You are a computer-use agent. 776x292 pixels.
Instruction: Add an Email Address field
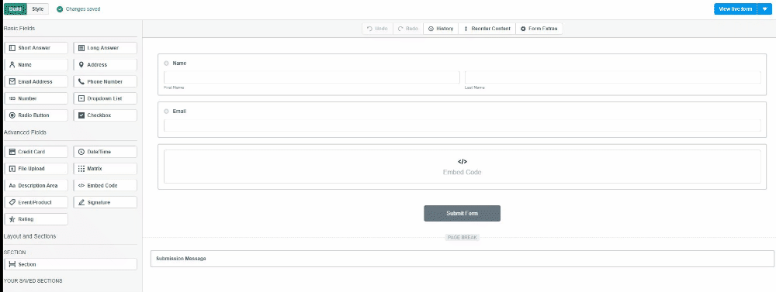click(x=36, y=81)
